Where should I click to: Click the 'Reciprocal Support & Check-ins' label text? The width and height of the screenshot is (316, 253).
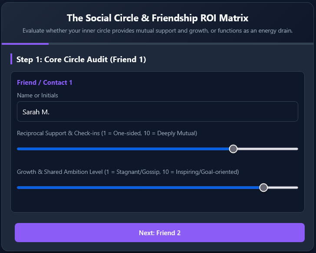tap(58, 133)
